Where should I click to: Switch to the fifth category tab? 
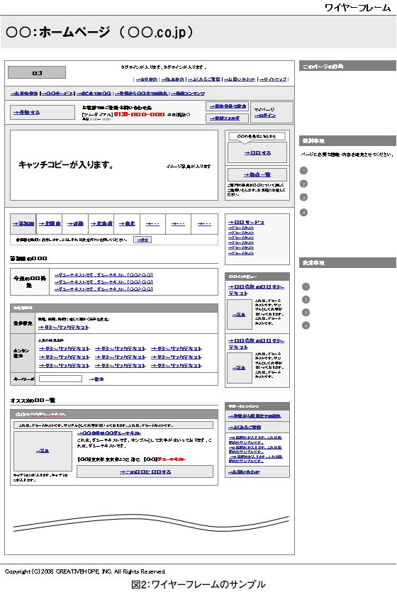[127, 224]
